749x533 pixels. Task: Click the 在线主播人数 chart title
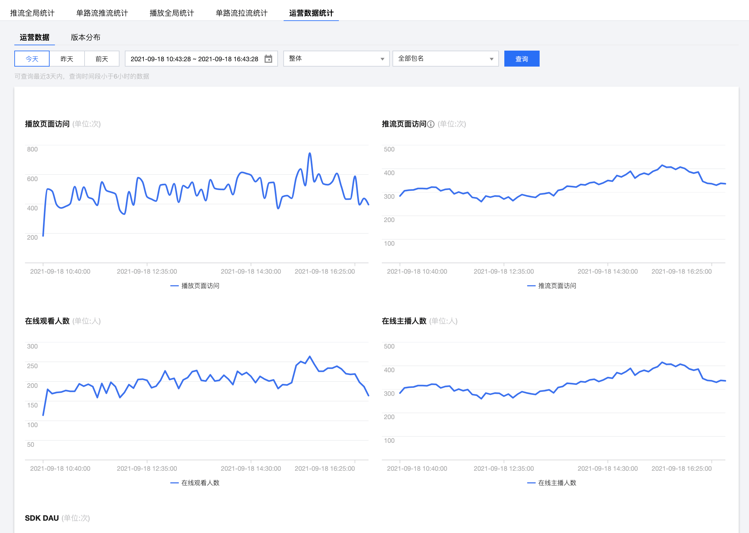coord(404,321)
